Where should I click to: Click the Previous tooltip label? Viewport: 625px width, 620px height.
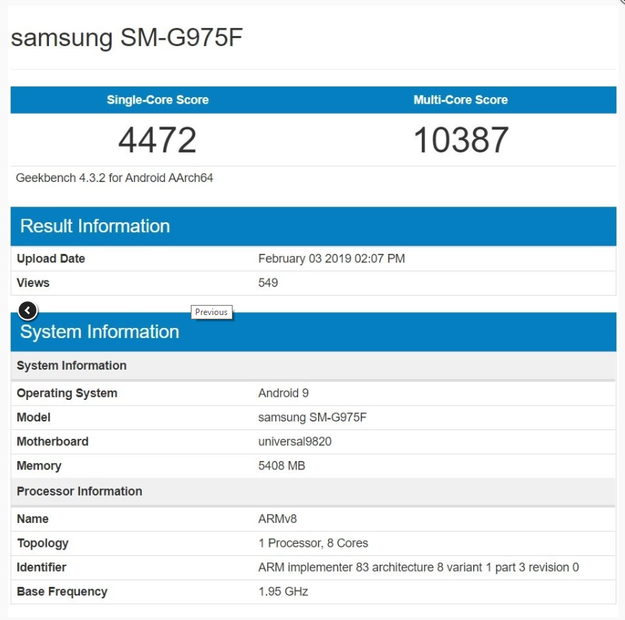[x=211, y=312]
